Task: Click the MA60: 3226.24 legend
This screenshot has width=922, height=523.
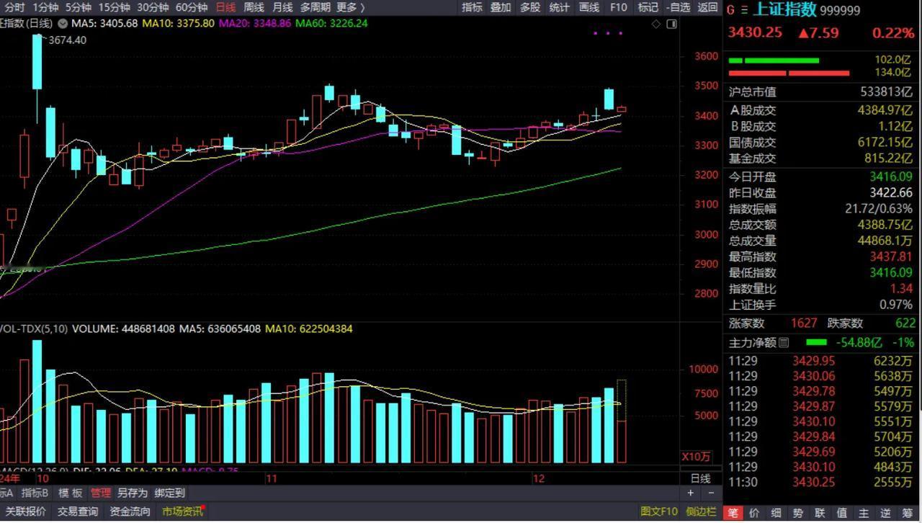Action: (331, 23)
